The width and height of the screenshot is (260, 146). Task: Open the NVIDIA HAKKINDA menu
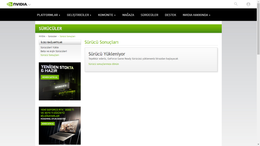coord(196,15)
